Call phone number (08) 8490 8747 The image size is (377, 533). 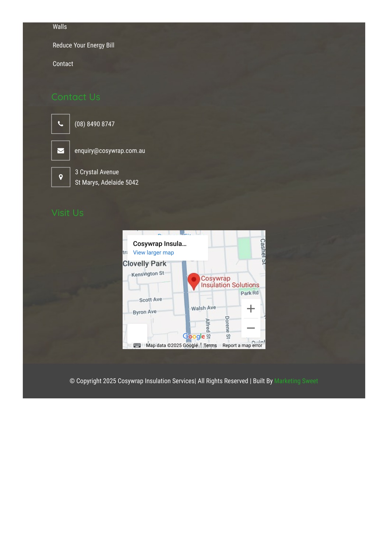point(95,124)
